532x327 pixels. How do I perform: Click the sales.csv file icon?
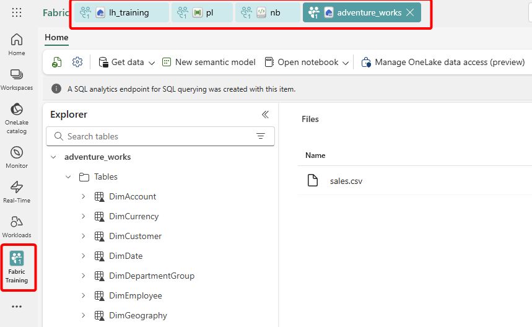tap(313, 180)
